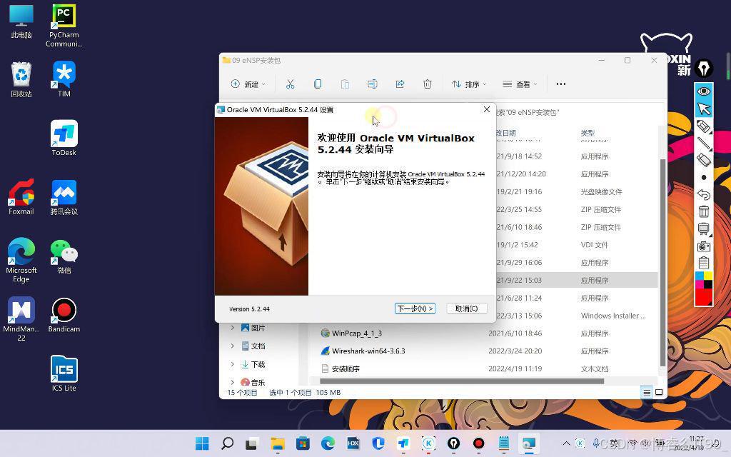
Task: Click the trash clear icon in pen toolbar
Action: (703, 211)
